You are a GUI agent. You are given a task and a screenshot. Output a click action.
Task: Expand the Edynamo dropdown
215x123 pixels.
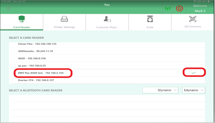193,90
